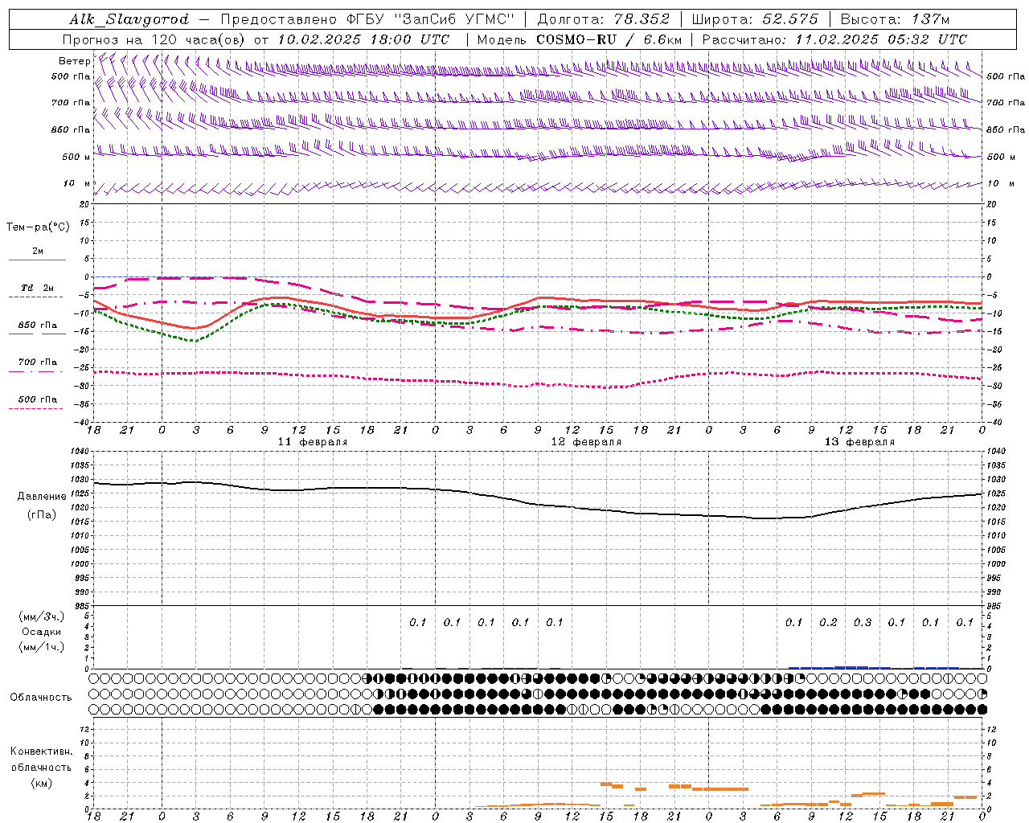This screenshot has height=823, width=1029.
Task: Click the Тем-ра(°C) temperature panel label
Action: pos(38,227)
